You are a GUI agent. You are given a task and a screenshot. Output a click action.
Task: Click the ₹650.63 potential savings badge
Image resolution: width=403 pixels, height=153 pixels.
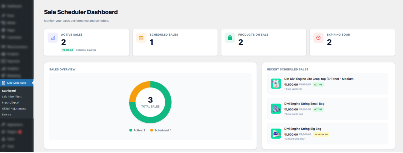point(68,50)
